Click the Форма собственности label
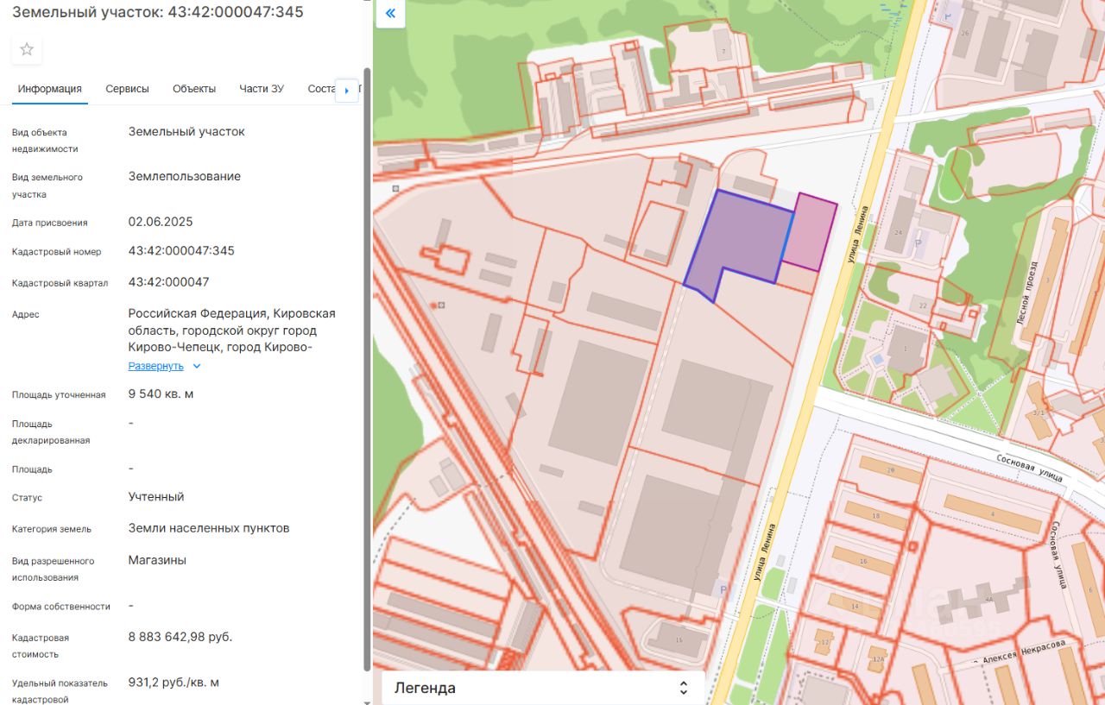This screenshot has width=1105, height=705. [x=61, y=607]
